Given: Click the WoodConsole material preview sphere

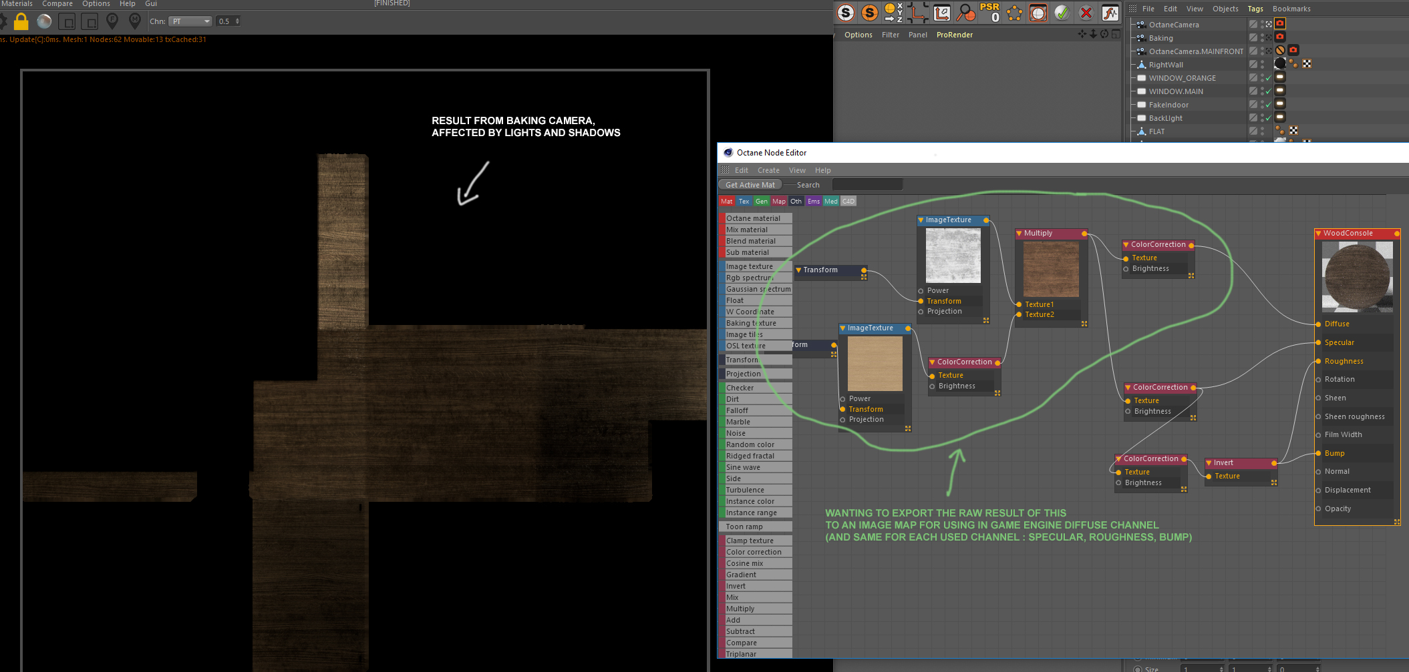Looking at the screenshot, I should tap(1357, 277).
